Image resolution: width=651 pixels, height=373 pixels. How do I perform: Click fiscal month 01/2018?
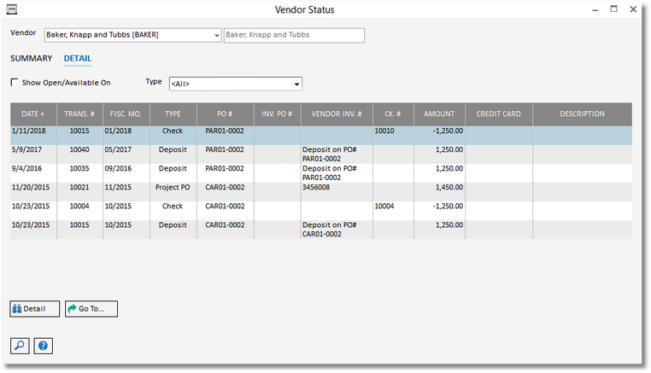(x=118, y=131)
